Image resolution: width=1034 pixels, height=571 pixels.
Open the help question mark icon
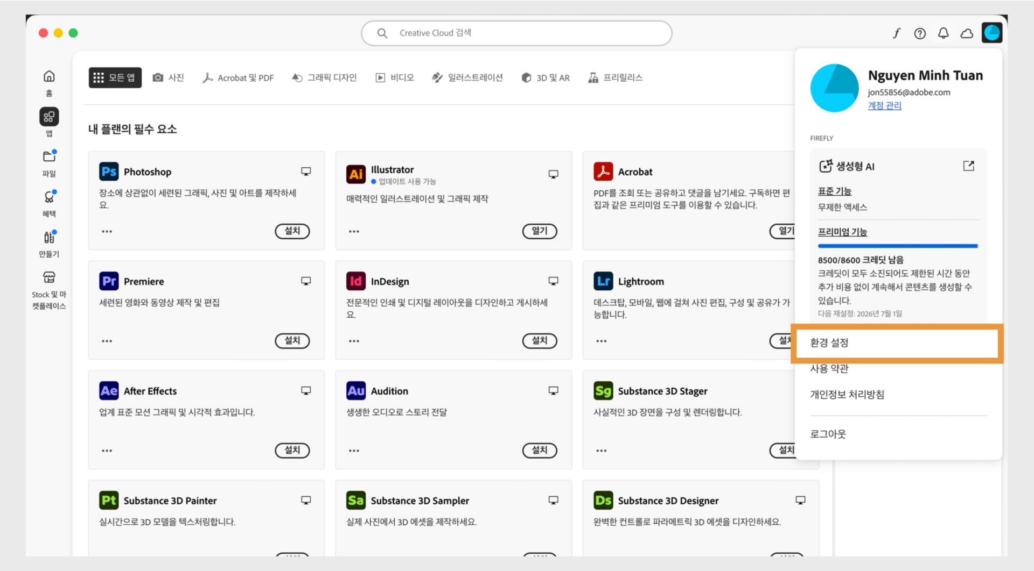click(920, 33)
